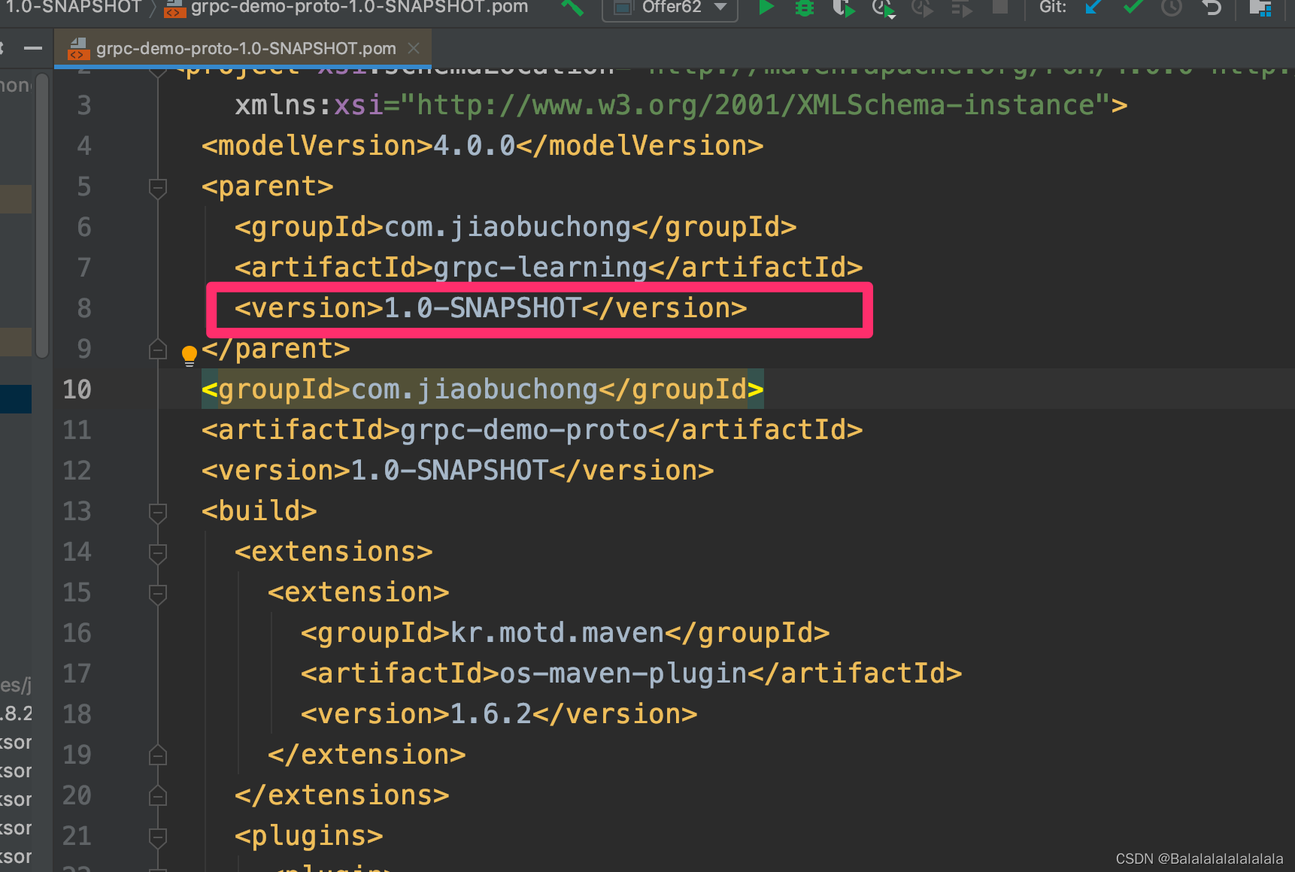Click Git update project blue arrow
The width and height of the screenshot is (1295, 872).
click(1093, 8)
